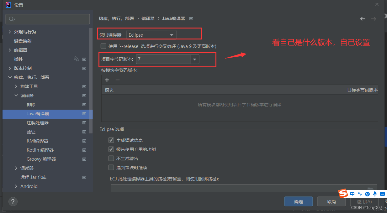Click the translate icon beside 插件
Image resolution: width=387 pixels, height=213 pixels.
point(76,59)
